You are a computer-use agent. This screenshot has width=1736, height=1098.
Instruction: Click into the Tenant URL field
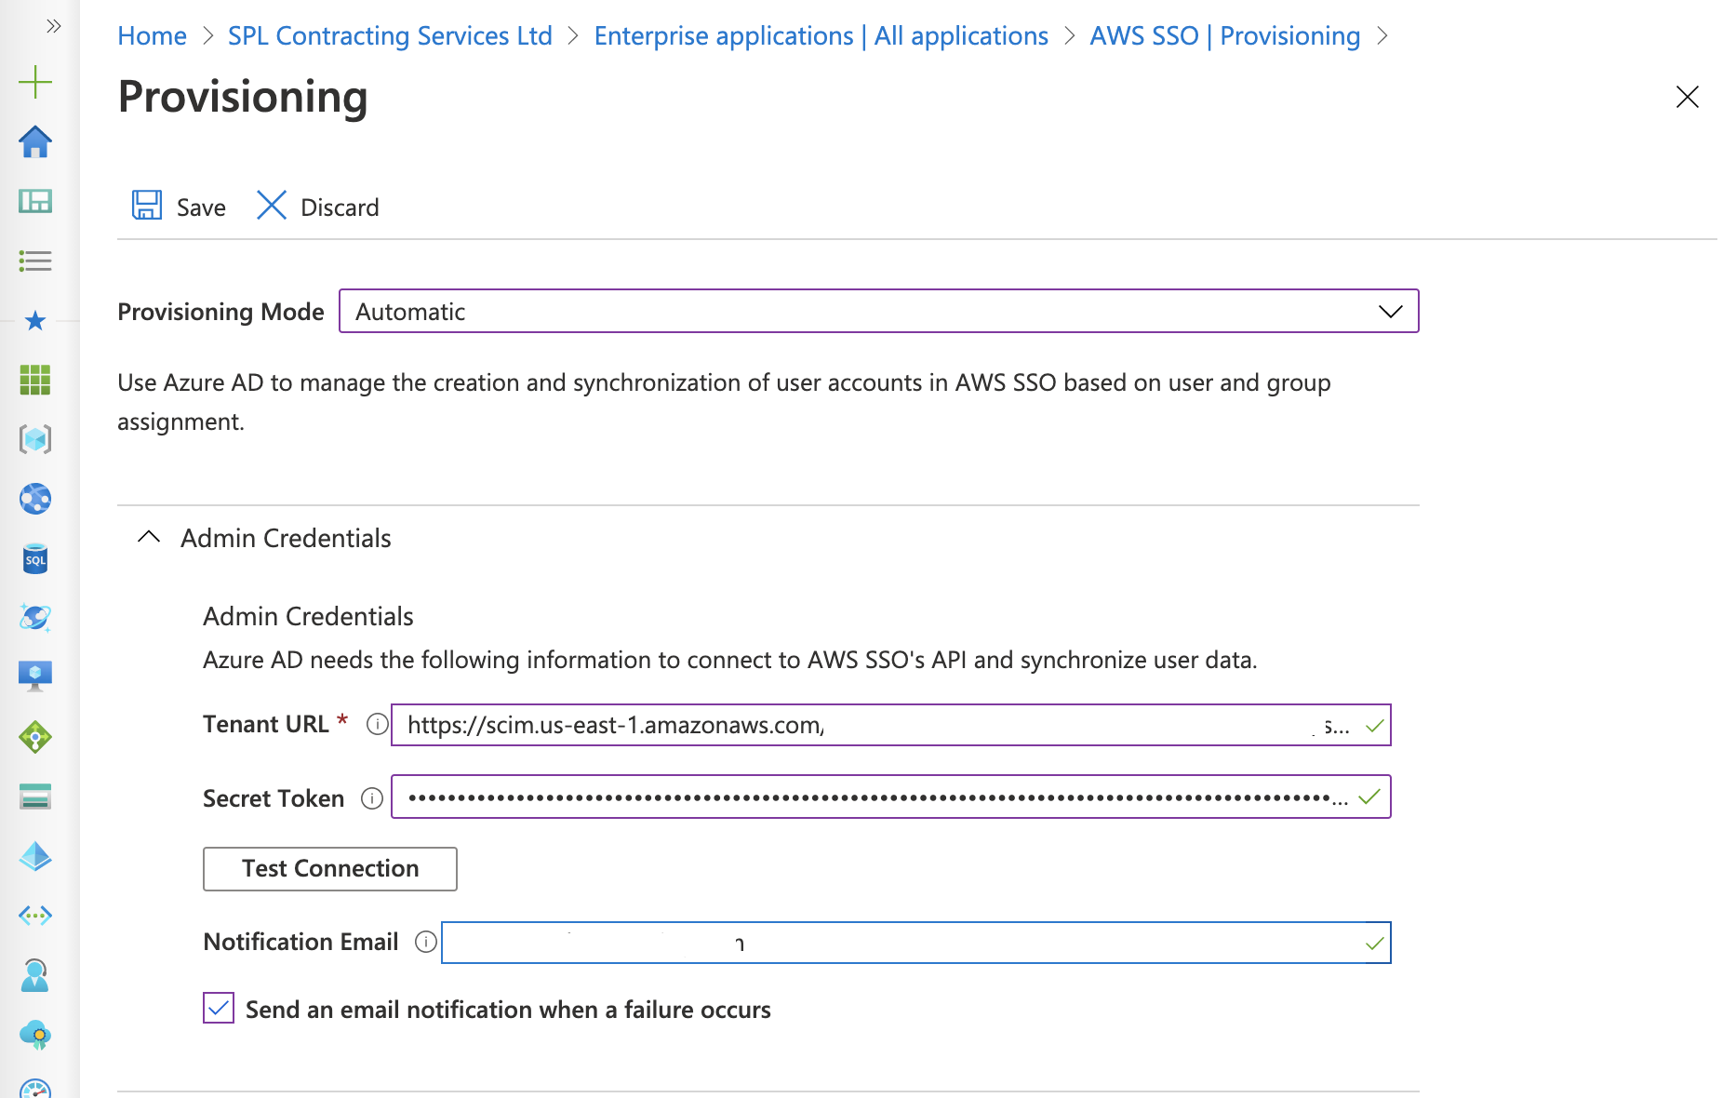890,725
